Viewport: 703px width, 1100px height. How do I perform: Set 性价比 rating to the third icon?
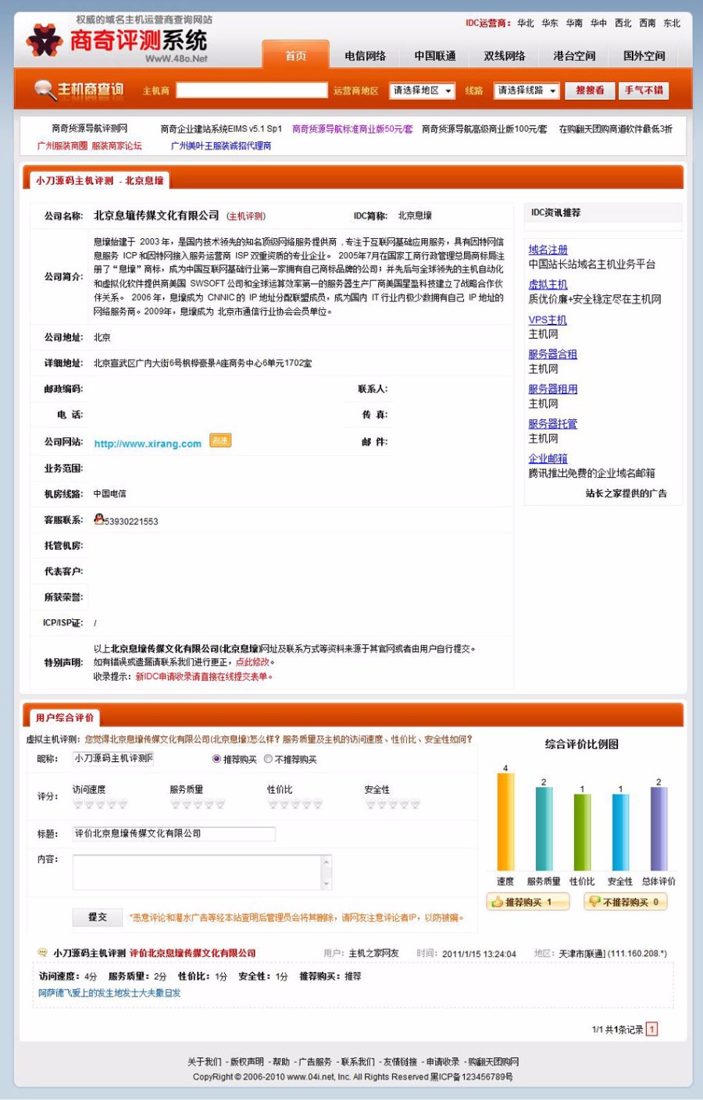[x=295, y=804]
